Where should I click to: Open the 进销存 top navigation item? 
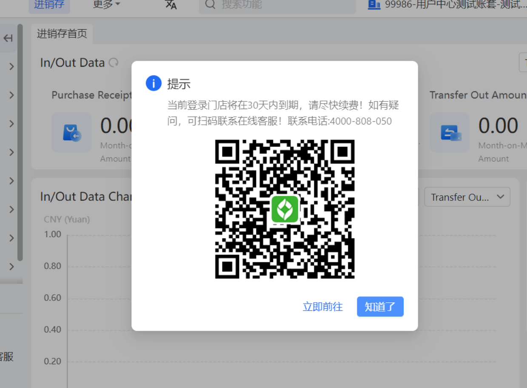pos(49,5)
